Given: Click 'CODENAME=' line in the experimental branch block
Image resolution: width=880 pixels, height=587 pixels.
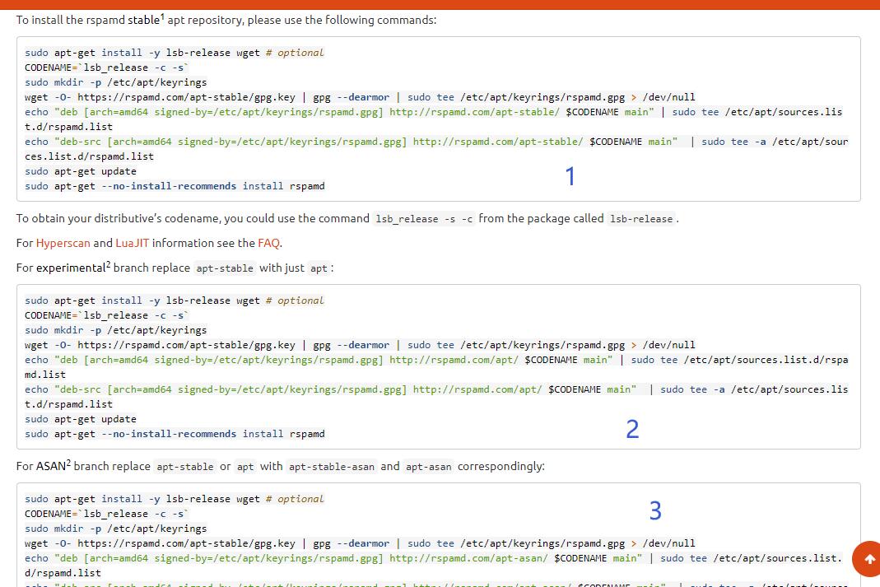Looking at the screenshot, I should click(106, 315).
